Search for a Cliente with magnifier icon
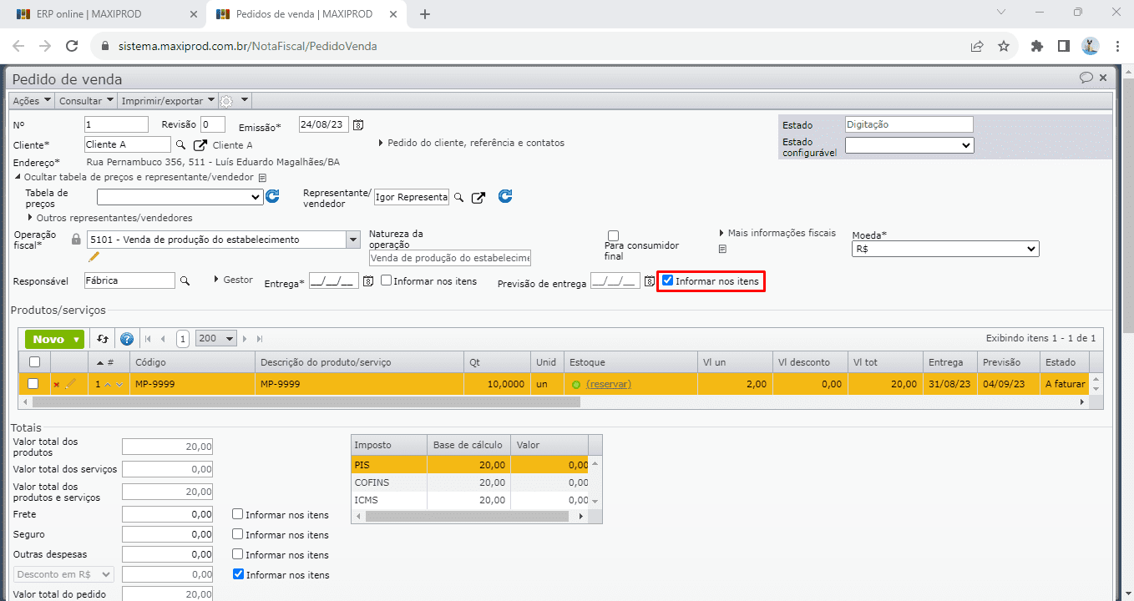The height and width of the screenshot is (601, 1134). click(x=180, y=145)
